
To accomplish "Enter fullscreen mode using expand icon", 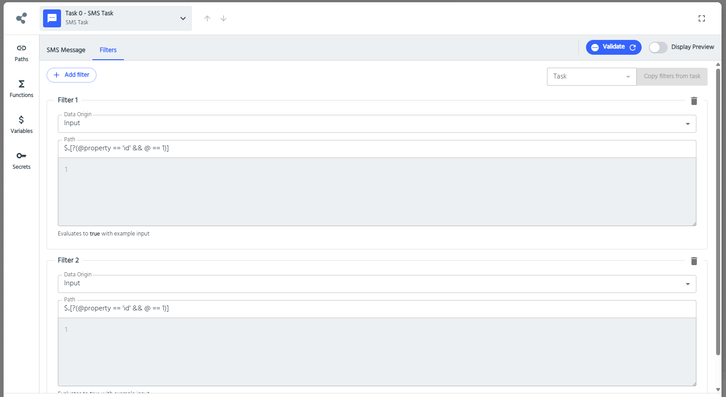I will click(702, 18).
